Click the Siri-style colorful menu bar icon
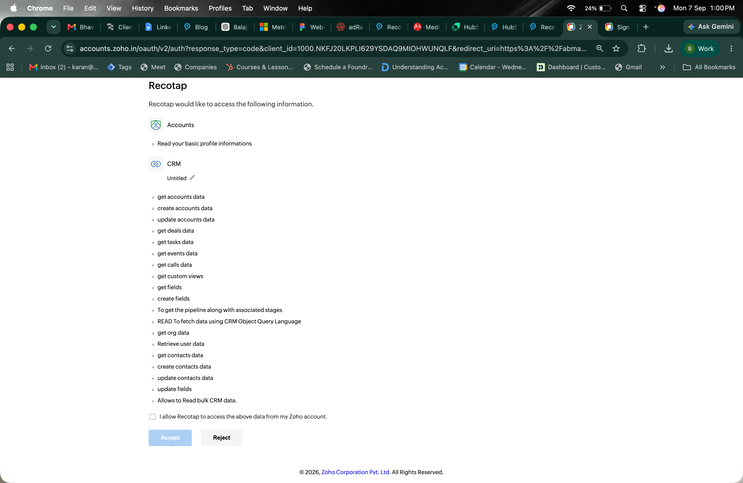This screenshot has height=483, width=743. pos(661,8)
